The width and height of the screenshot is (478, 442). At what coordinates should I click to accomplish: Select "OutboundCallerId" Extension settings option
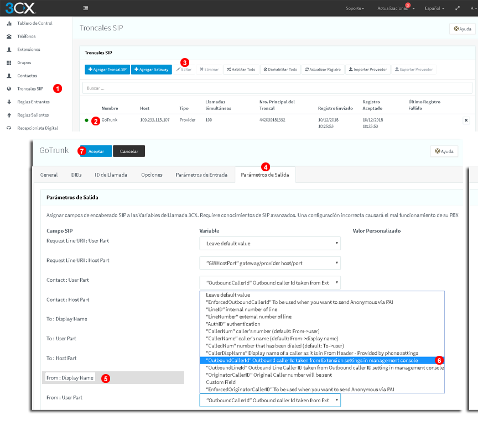[322, 360]
